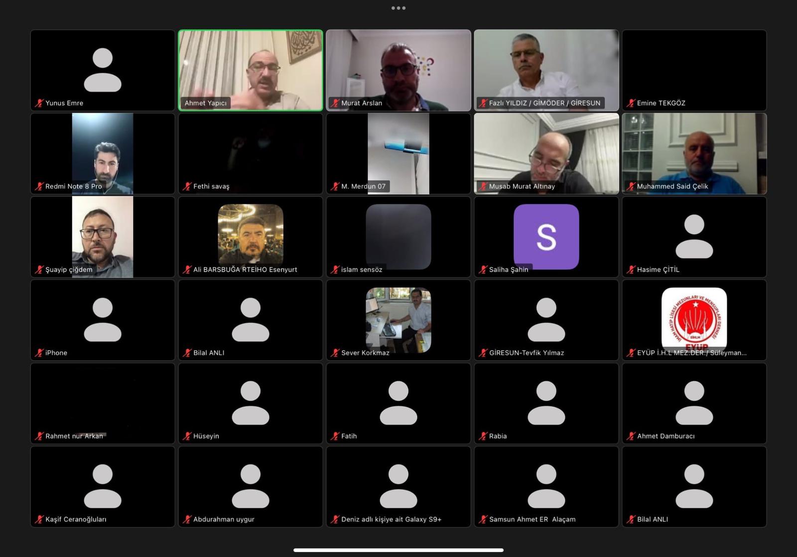Click the 'Emine TEKGÖZ' name label
Image resolution: width=797 pixels, height=557 pixels.
661,103
